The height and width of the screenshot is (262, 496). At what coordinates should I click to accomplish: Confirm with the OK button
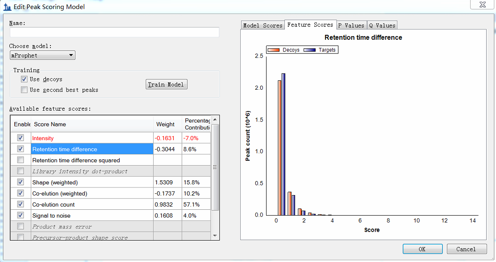click(x=422, y=249)
